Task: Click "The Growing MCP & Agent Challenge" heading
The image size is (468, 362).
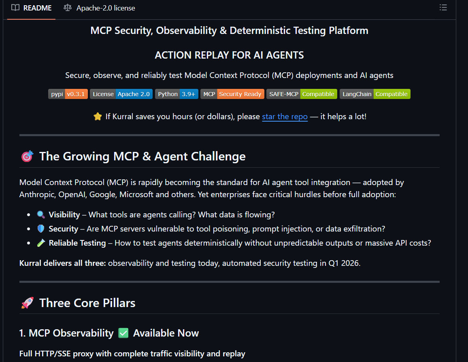Action: click(142, 156)
